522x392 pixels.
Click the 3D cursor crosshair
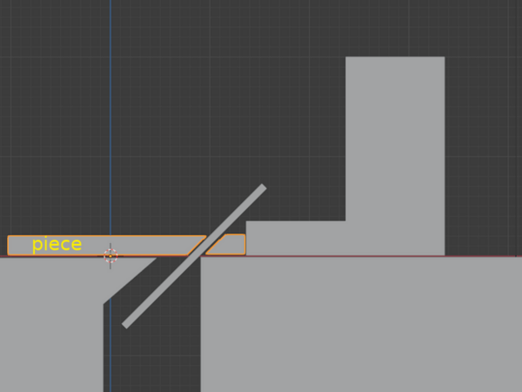point(110,255)
